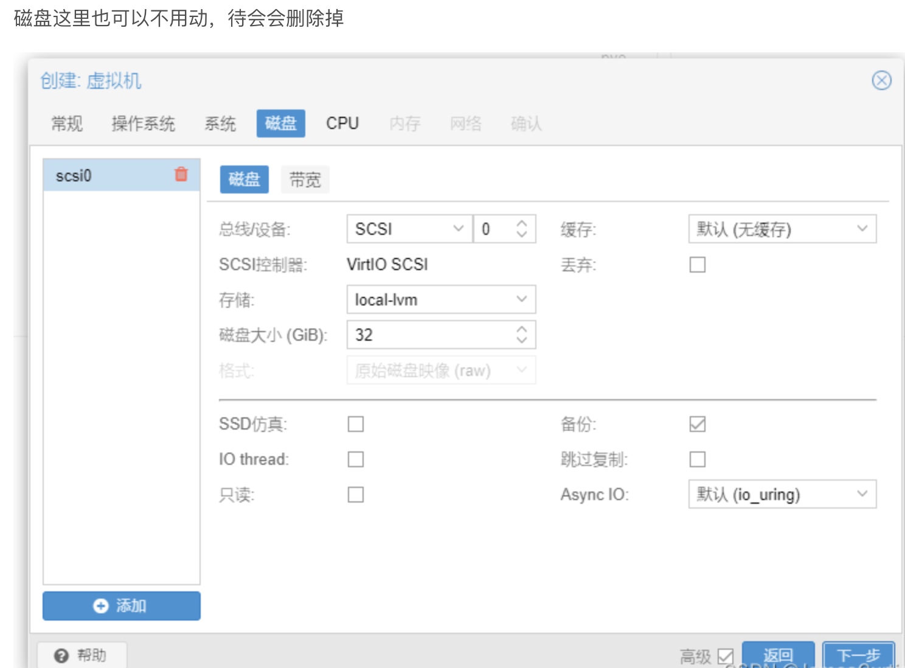This screenshot has width=905, height=668.
Task: Go to the 操作系统 tab
Action: pyautogui.click(x=143, y=124)
